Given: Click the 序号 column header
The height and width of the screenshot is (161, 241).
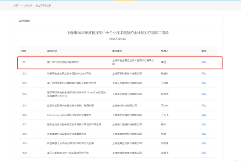Looking at the screenshot, I should pos(24,51).
